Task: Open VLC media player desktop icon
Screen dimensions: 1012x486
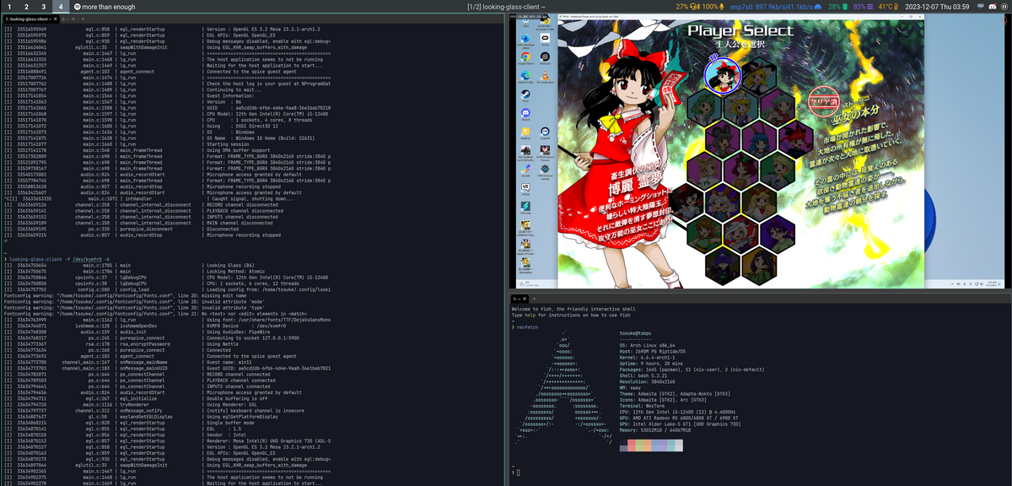Action: click(x=545, y=76)
